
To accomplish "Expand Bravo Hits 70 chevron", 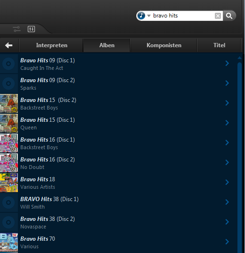I will click(227, 242).
